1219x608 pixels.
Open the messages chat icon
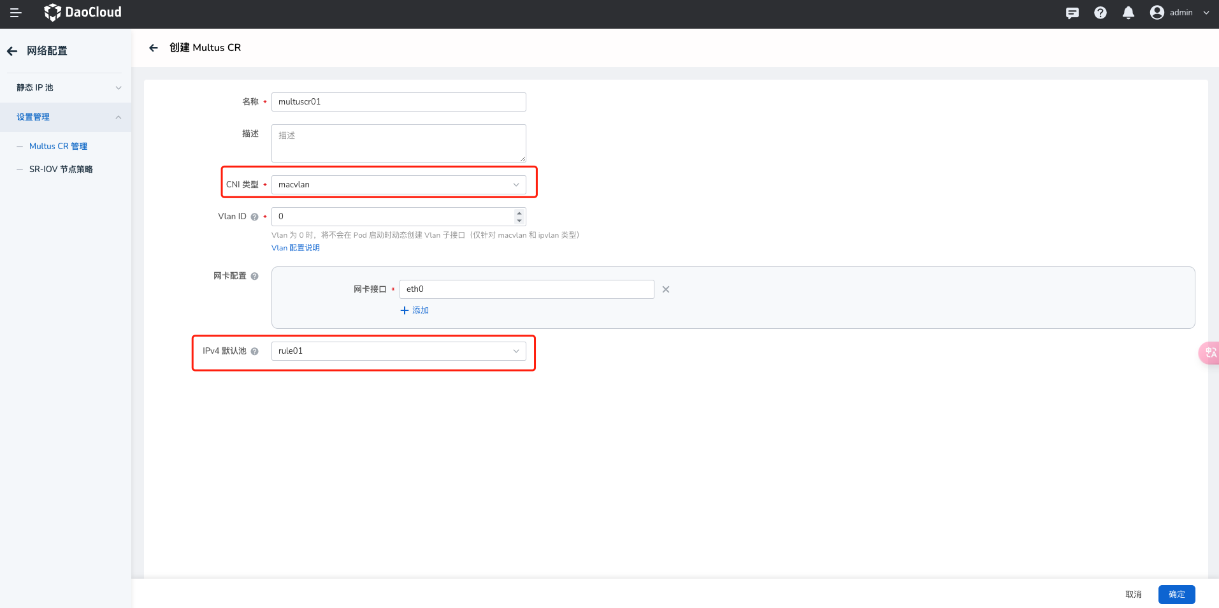click(x=1072, y=13)
